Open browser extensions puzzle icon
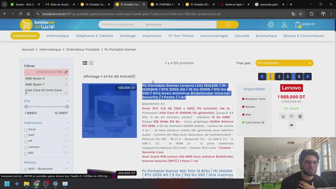This screenshot has width=336, height=189. click(312, 14)
